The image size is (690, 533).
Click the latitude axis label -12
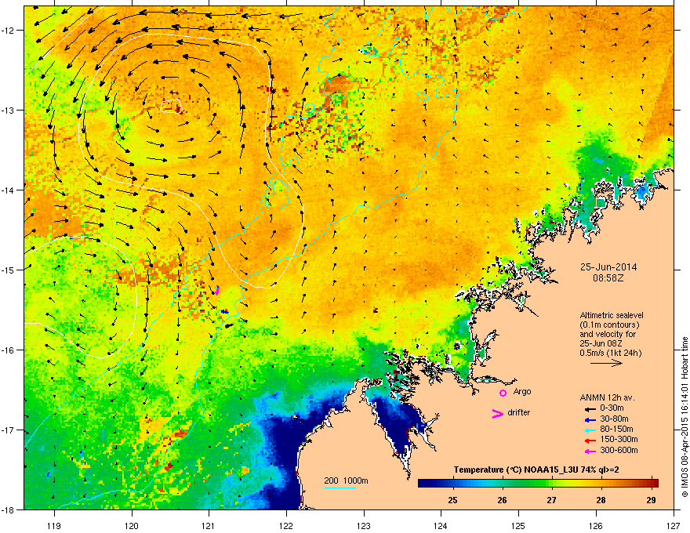[9, 31]
